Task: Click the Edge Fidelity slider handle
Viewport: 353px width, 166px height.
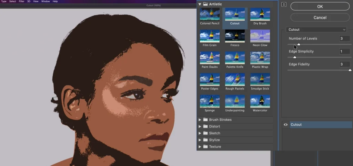Action: [350, 70]
